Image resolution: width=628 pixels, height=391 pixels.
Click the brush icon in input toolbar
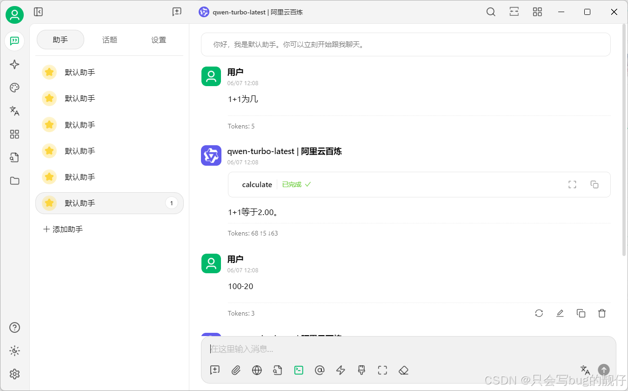361,370
